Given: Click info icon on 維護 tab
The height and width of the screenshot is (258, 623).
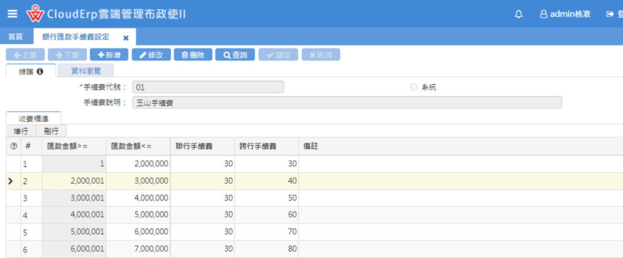Looking at the screenshot, I should pos(40,72).
